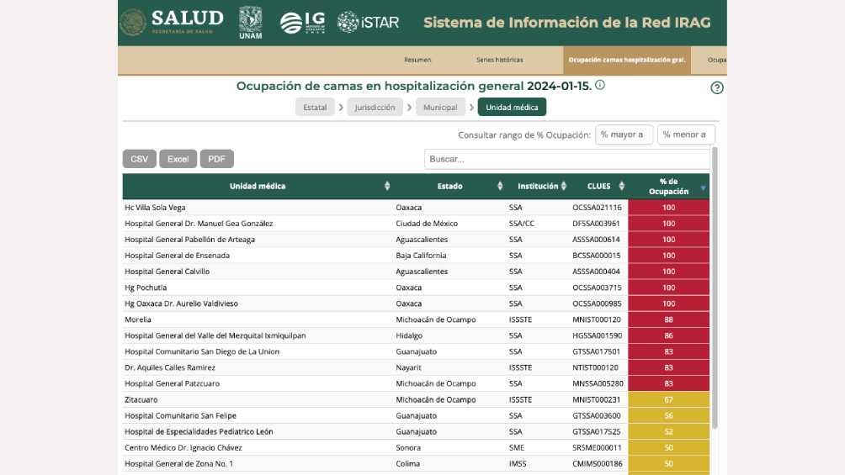The height and width of the screenshot is (475, 845).
Task: Sort by Unidad médica column arrows
Action: pos(387,187)
